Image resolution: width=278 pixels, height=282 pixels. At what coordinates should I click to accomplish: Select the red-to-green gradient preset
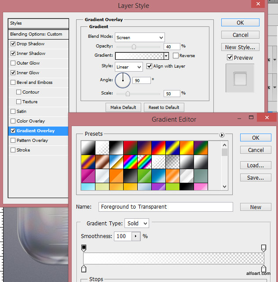click(130, 147)
